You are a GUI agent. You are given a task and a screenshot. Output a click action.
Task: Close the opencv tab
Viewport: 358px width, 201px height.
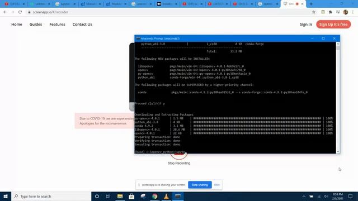[x=277, y=4]
